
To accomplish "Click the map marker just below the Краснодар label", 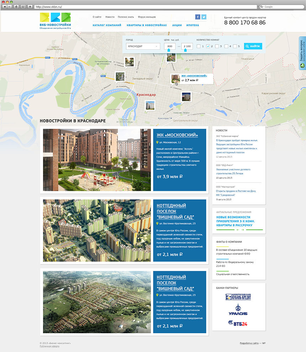I will tap(150, 106).
